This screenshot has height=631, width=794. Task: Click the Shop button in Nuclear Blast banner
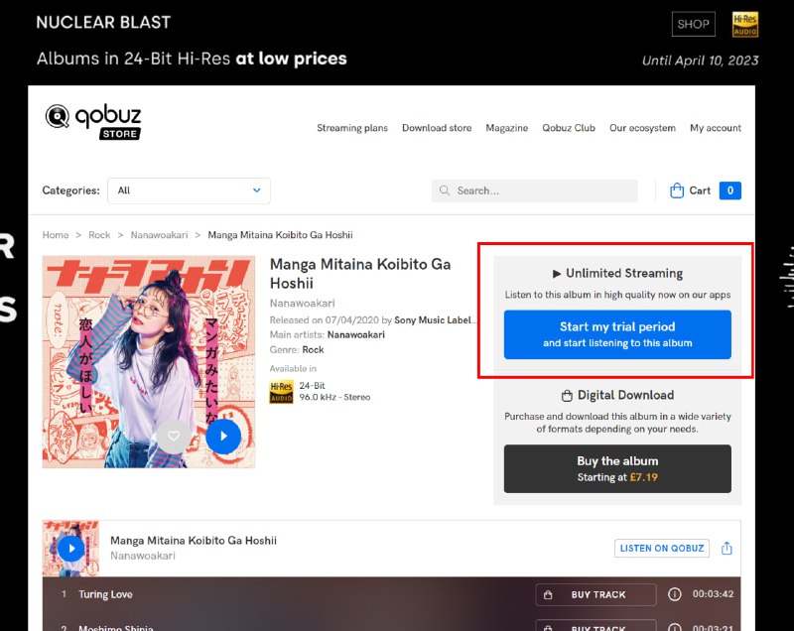coord(693,25)
